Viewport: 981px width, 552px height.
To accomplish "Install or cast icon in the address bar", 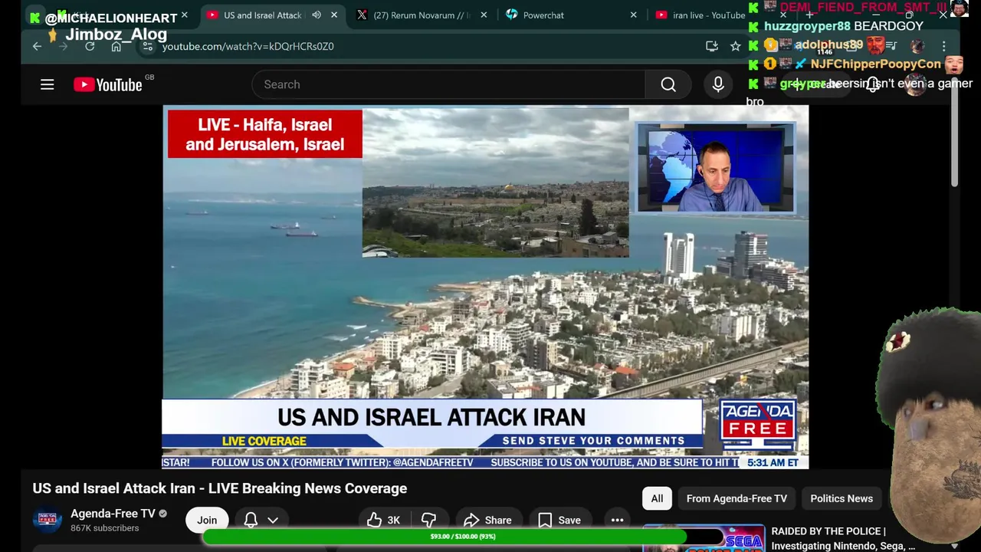I will (712, 46).
